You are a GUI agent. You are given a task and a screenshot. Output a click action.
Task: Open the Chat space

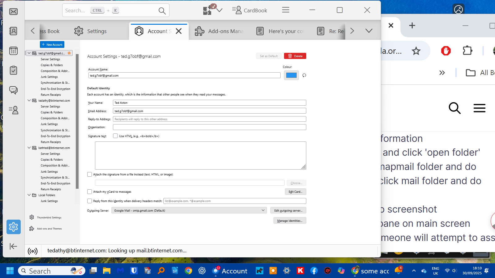coord(13,90)
